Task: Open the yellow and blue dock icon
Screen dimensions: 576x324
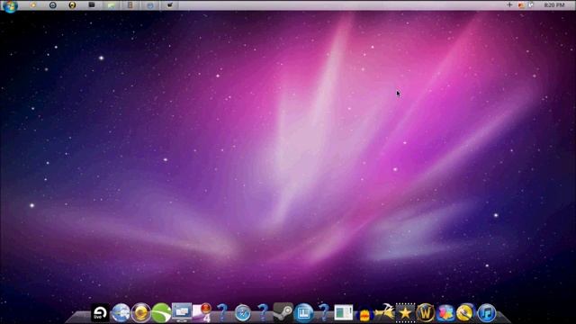Action: pos(364,314)
